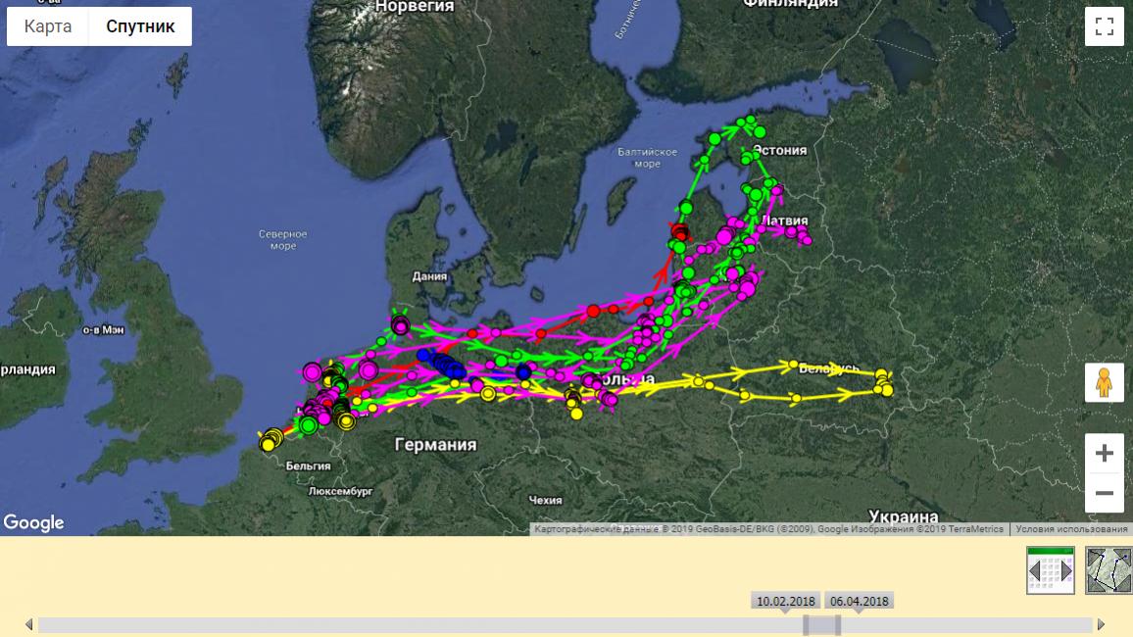Image resolution: width=1133 pixels, height=637 pixels.
Task: Click the track map fit-to-route icon
Action: tap(1108, 570)
